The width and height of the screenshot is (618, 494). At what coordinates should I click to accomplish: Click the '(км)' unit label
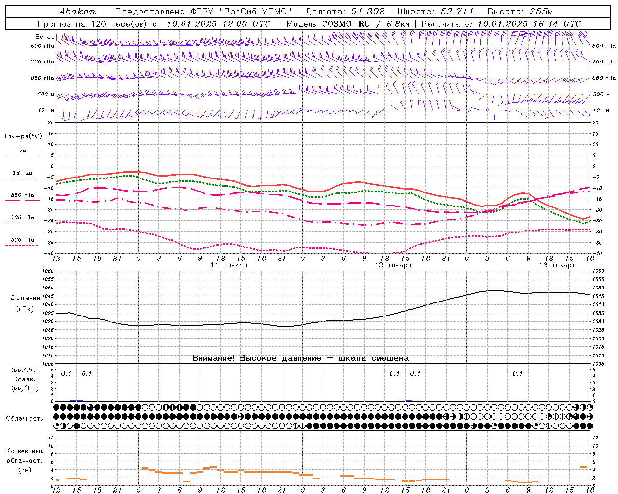coord(25,470)
